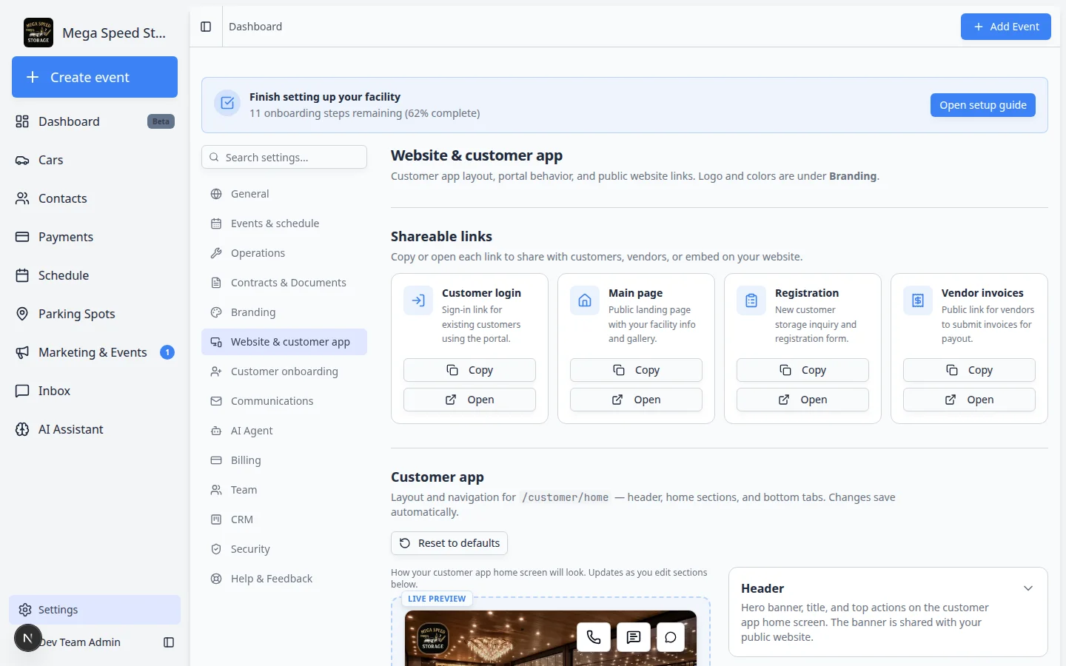Open AI Assistant in the sidebar

click(x=95, y=429)
